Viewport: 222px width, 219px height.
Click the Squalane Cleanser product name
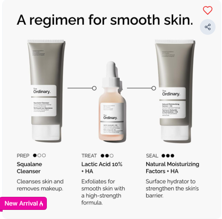click(29, 168)
